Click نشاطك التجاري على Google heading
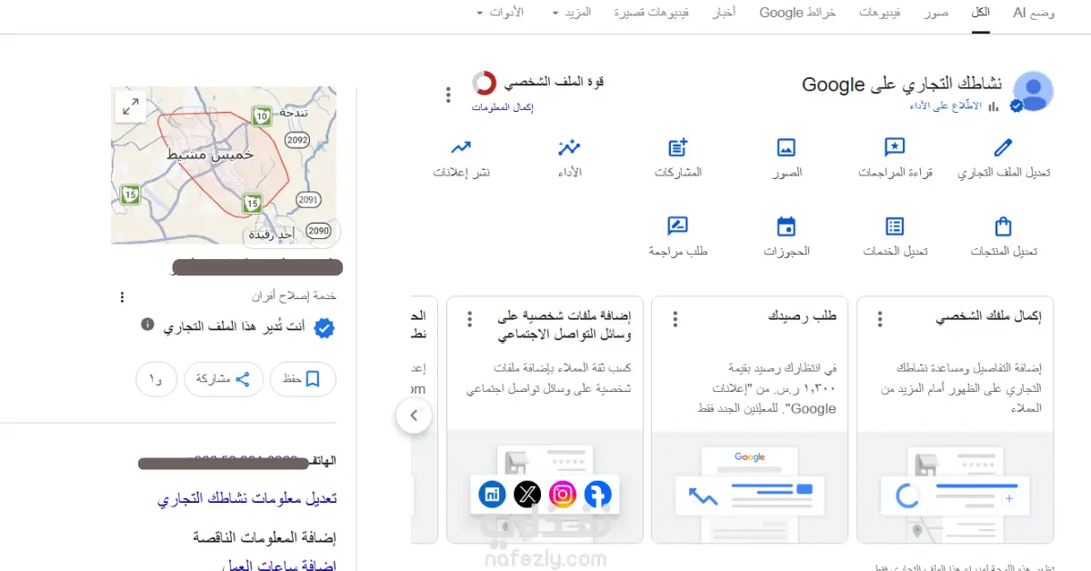 [902, 85]
